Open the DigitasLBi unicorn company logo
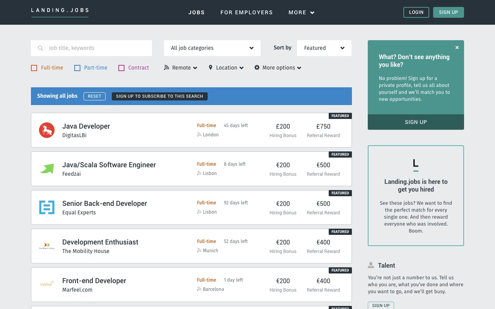This screenshot has height=309, width=495. click(x=47, y=130)
